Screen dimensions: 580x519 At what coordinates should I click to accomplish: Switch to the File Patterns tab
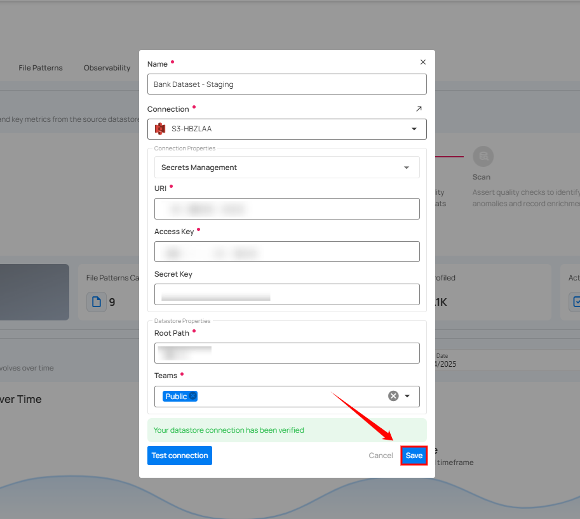[41, 68]
